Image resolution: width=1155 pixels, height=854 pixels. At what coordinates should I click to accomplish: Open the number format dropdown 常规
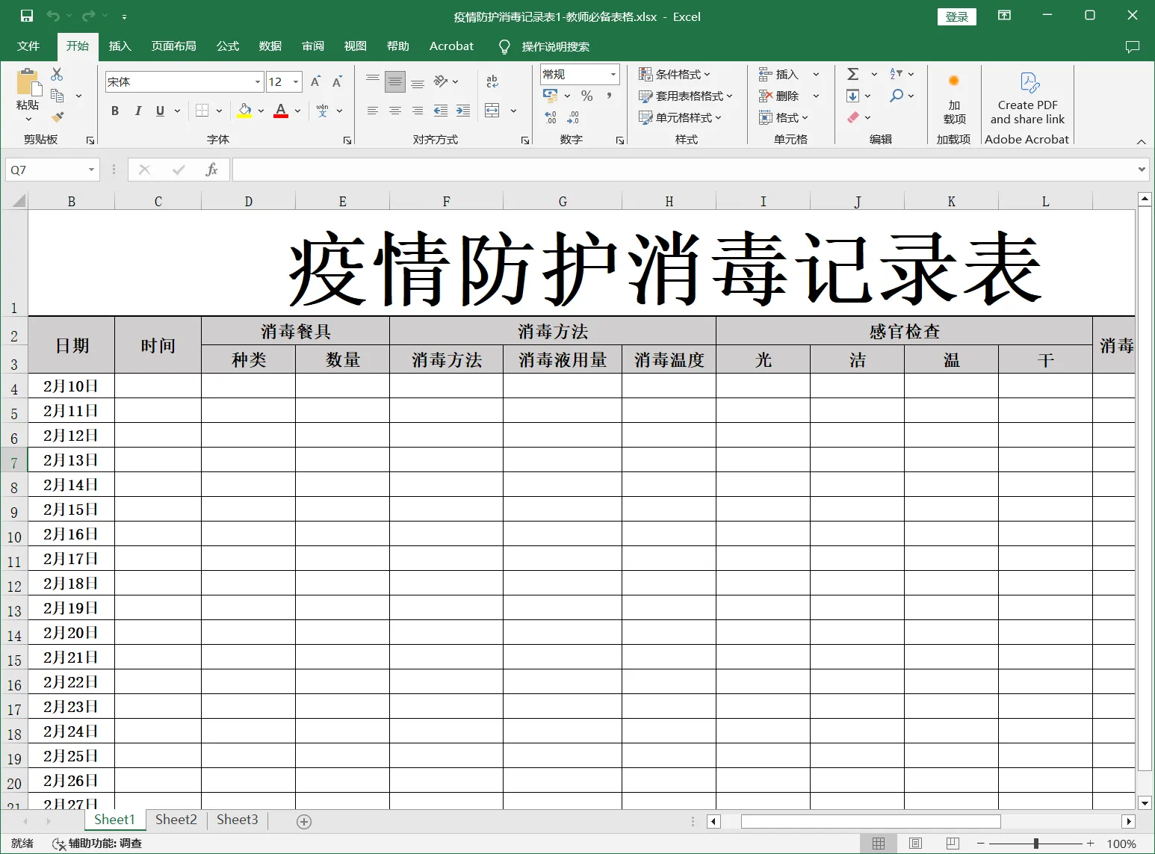click(613, 74)
